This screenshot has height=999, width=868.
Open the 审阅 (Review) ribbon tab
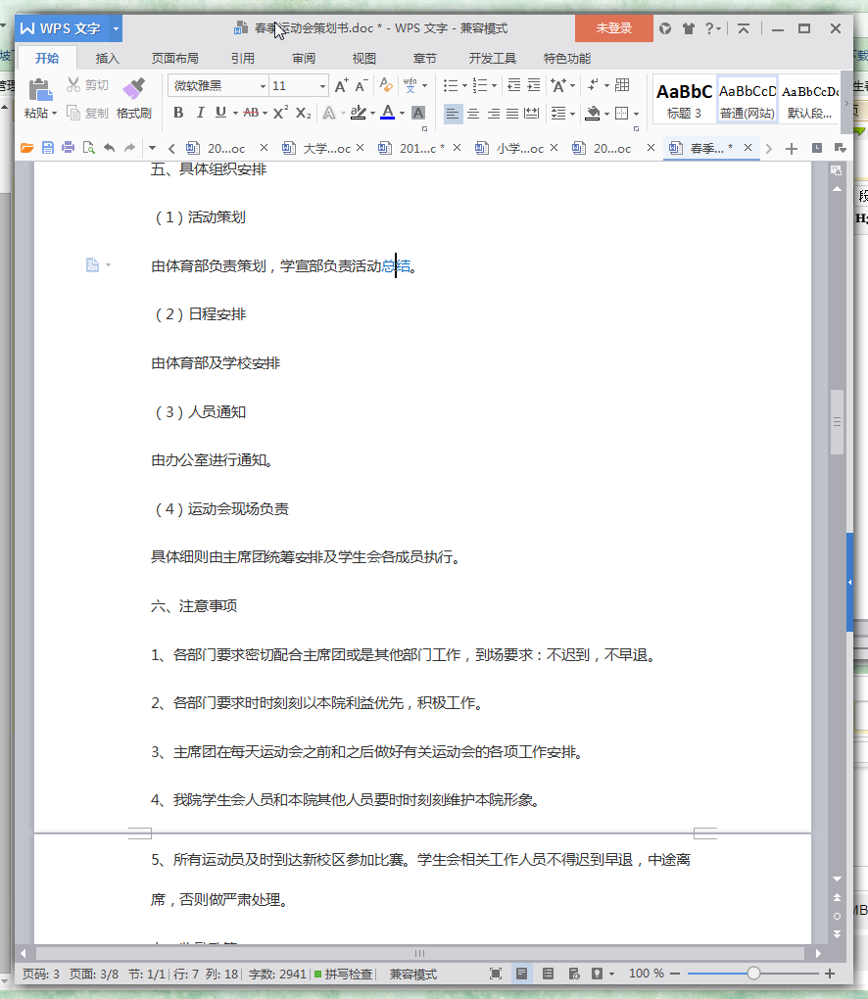point(304,59)
